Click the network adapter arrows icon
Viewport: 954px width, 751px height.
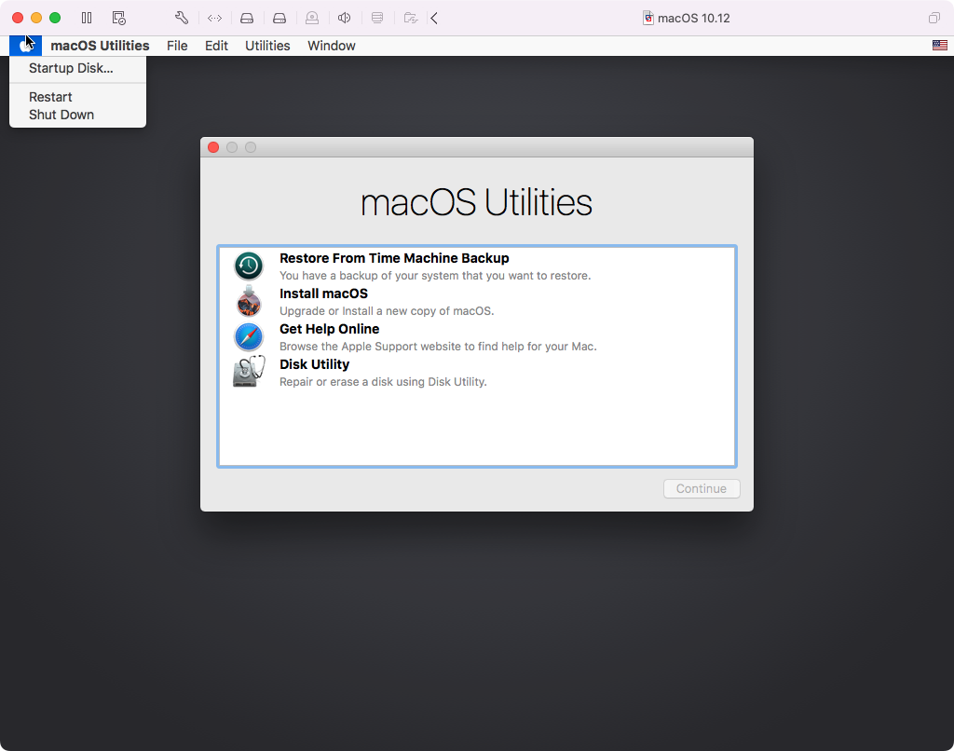pyautogui.click(x=214, y=19)
